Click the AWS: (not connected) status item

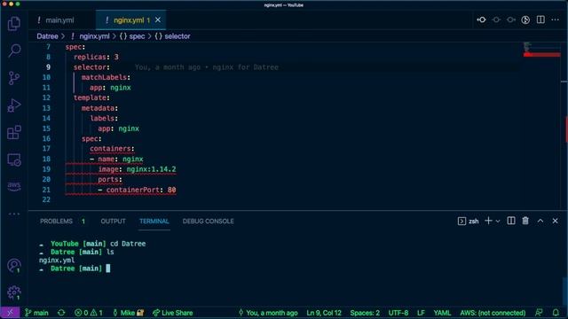(493, 313)
